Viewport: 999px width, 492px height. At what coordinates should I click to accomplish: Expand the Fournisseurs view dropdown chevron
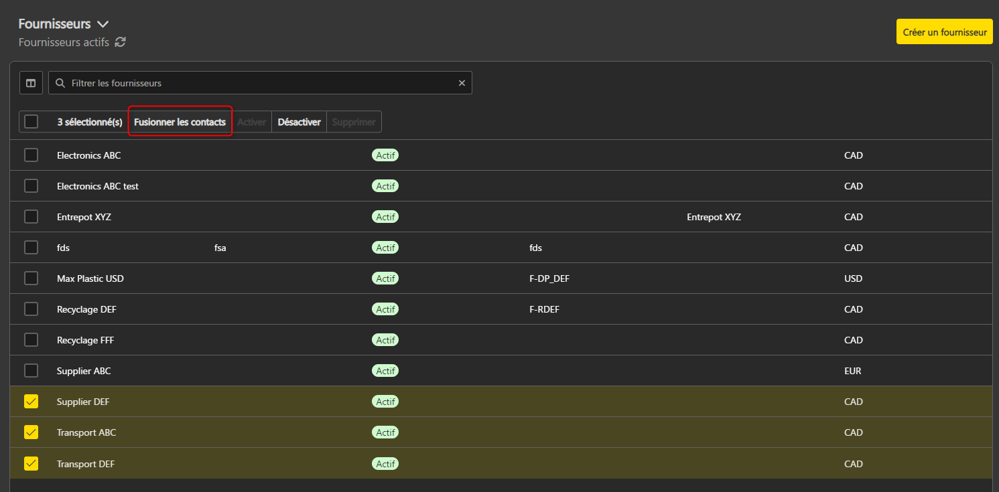103,24
